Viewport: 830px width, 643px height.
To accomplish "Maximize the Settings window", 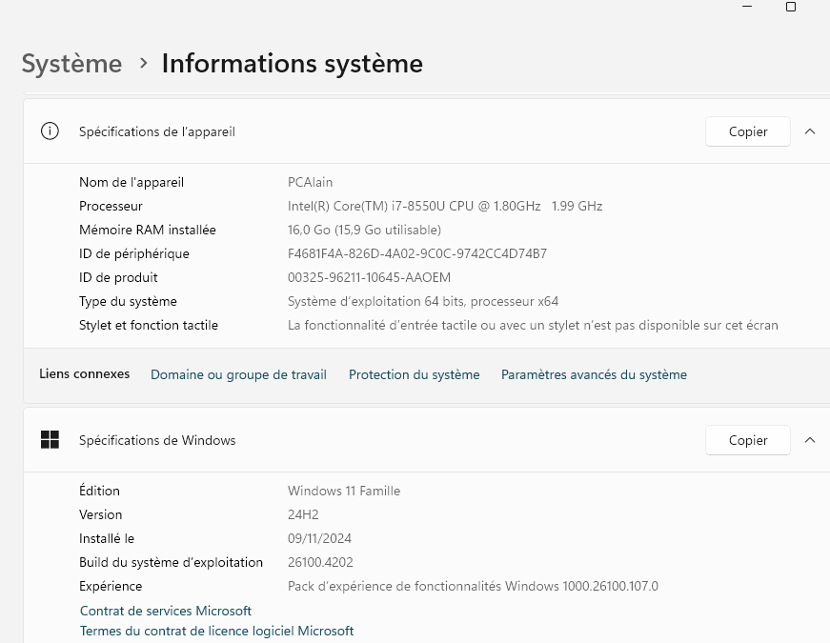I will click(791, 7).
